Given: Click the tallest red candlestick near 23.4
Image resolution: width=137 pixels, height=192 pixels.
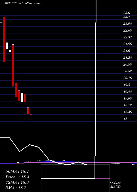Looking at the screenshot, I should pyautogui.click(x=4, y=39).
